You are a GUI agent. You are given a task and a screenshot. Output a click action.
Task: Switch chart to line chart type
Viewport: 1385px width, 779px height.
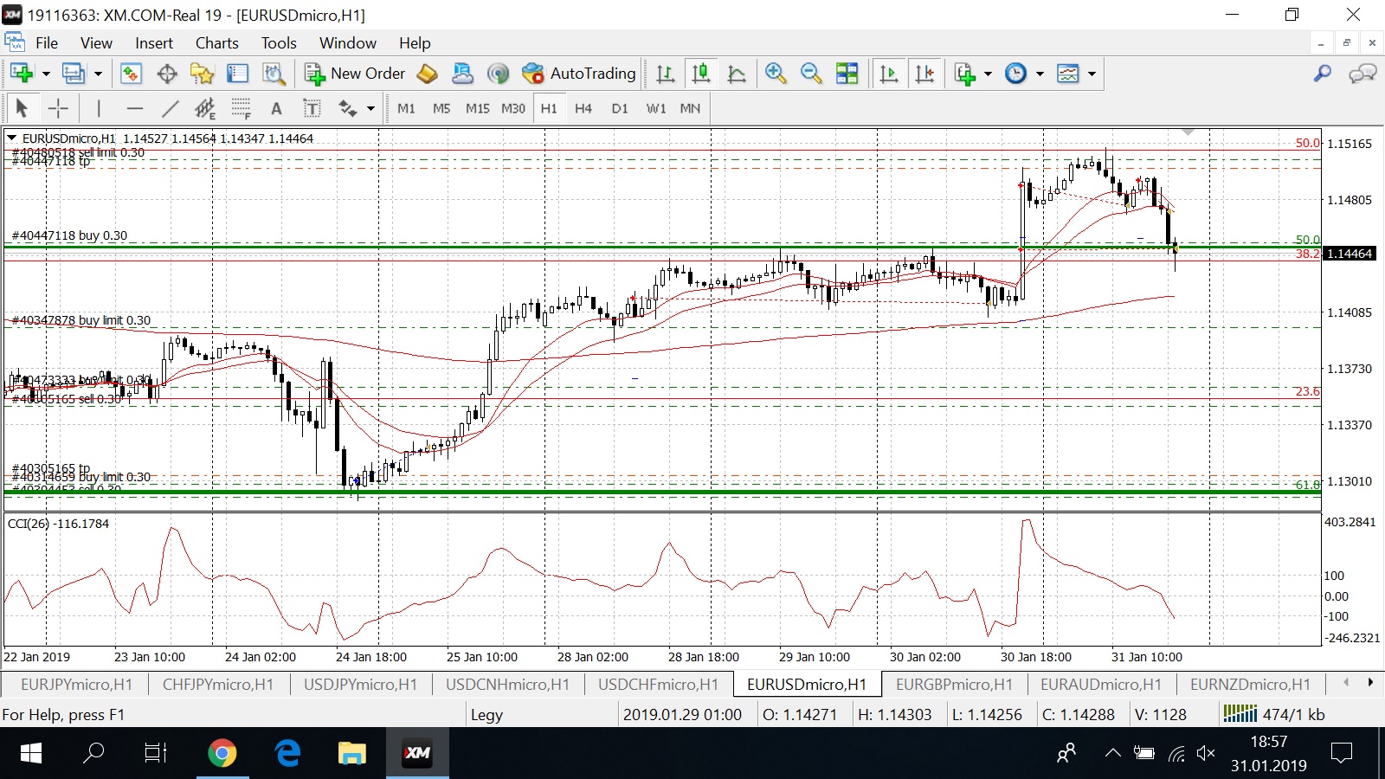737,74
